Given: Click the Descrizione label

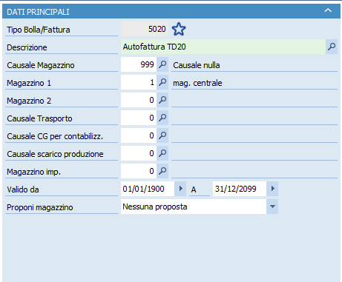Looking at the screenshot, I should tap(27, 47).
